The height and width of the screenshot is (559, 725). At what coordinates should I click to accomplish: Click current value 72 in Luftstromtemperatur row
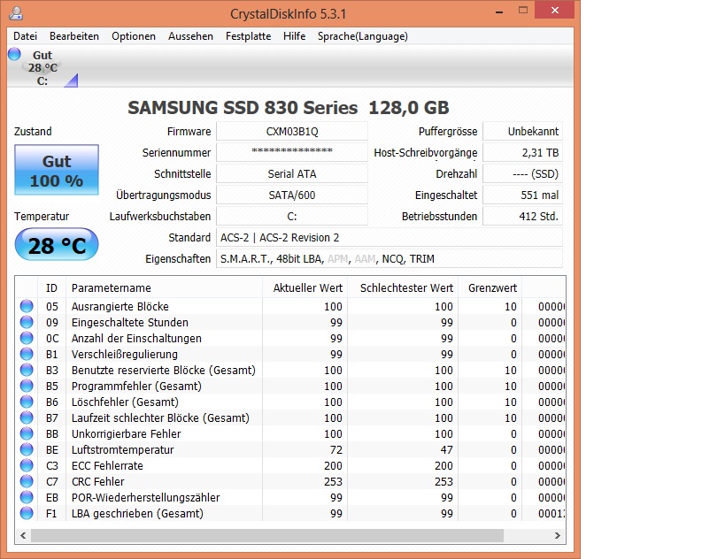336,450
